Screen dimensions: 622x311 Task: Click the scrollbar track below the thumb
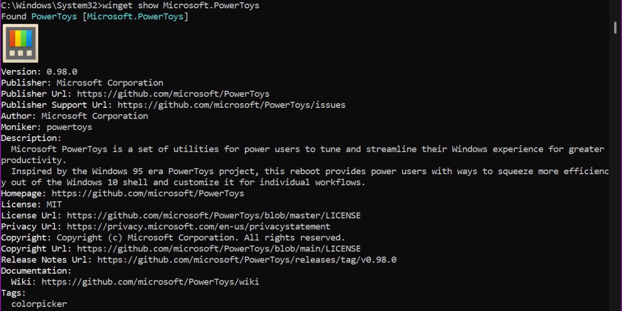click(x=615, y=181)
